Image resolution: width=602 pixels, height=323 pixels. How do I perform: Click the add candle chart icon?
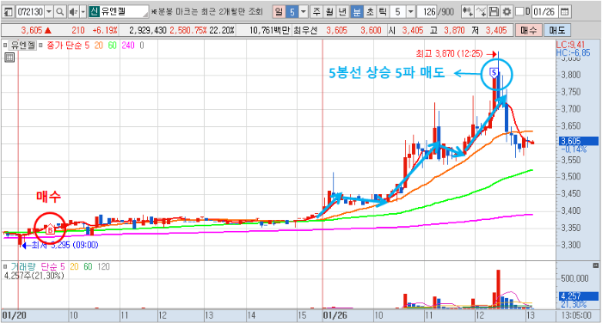point(467,12)
